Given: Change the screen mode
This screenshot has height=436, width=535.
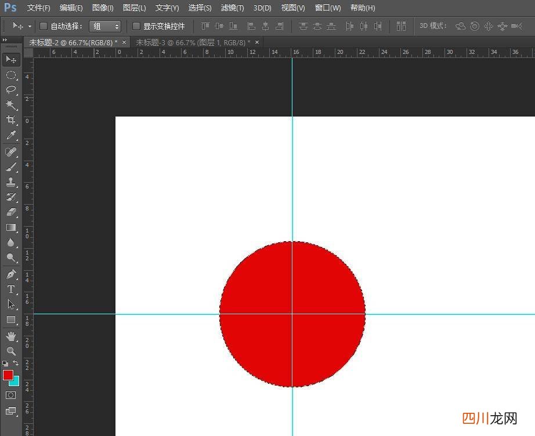Looking at the screenshot, I should pyautogui.click(x=11, y=411).
